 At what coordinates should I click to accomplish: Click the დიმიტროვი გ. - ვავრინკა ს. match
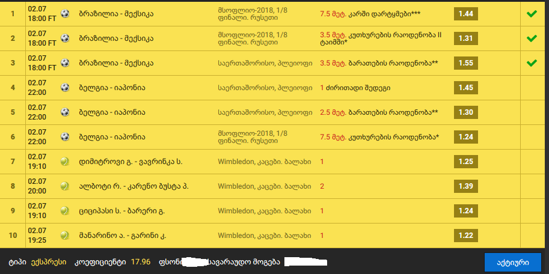pyautogui.click(x=131, y=162)
